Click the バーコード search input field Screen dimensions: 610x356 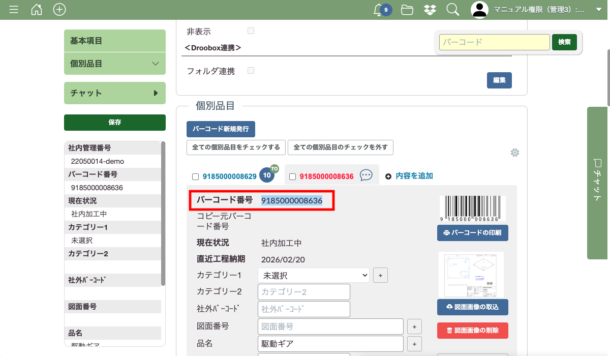[495, 42]
